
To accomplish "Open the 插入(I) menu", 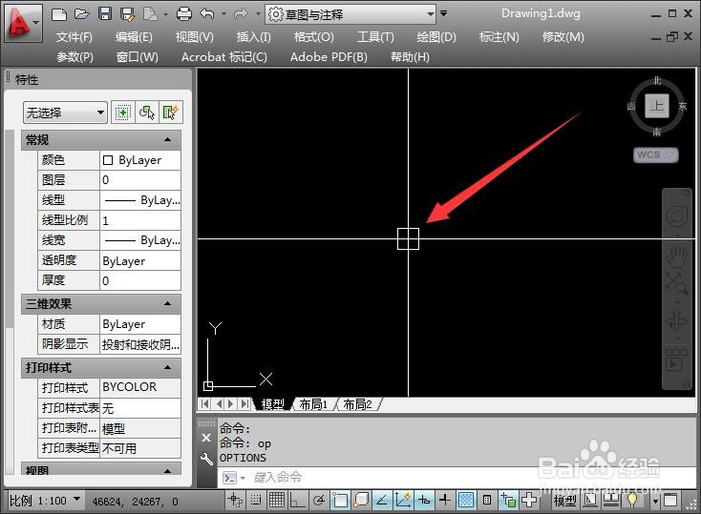I will coord(253,37).
